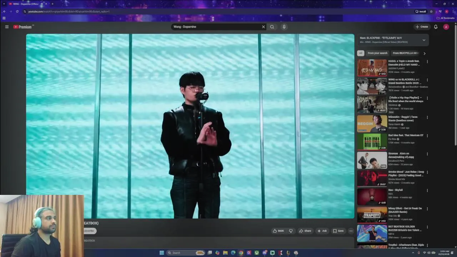Screen dimensions: 457x257
Task: Open more actions ellipsis under video
Action: point(351,231)
